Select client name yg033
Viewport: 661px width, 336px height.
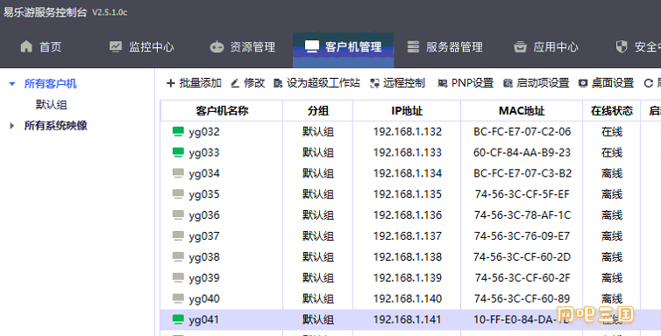pos(204,152)
